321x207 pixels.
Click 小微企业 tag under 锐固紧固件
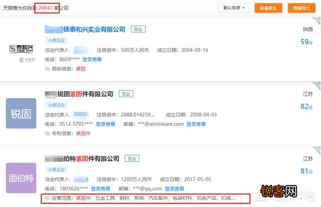(x=56, y=105)
